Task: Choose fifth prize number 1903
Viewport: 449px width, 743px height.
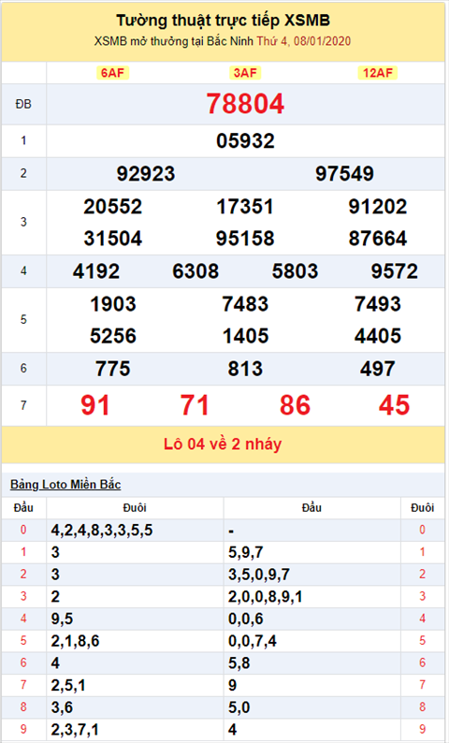Action: click(x=113, y=304)
